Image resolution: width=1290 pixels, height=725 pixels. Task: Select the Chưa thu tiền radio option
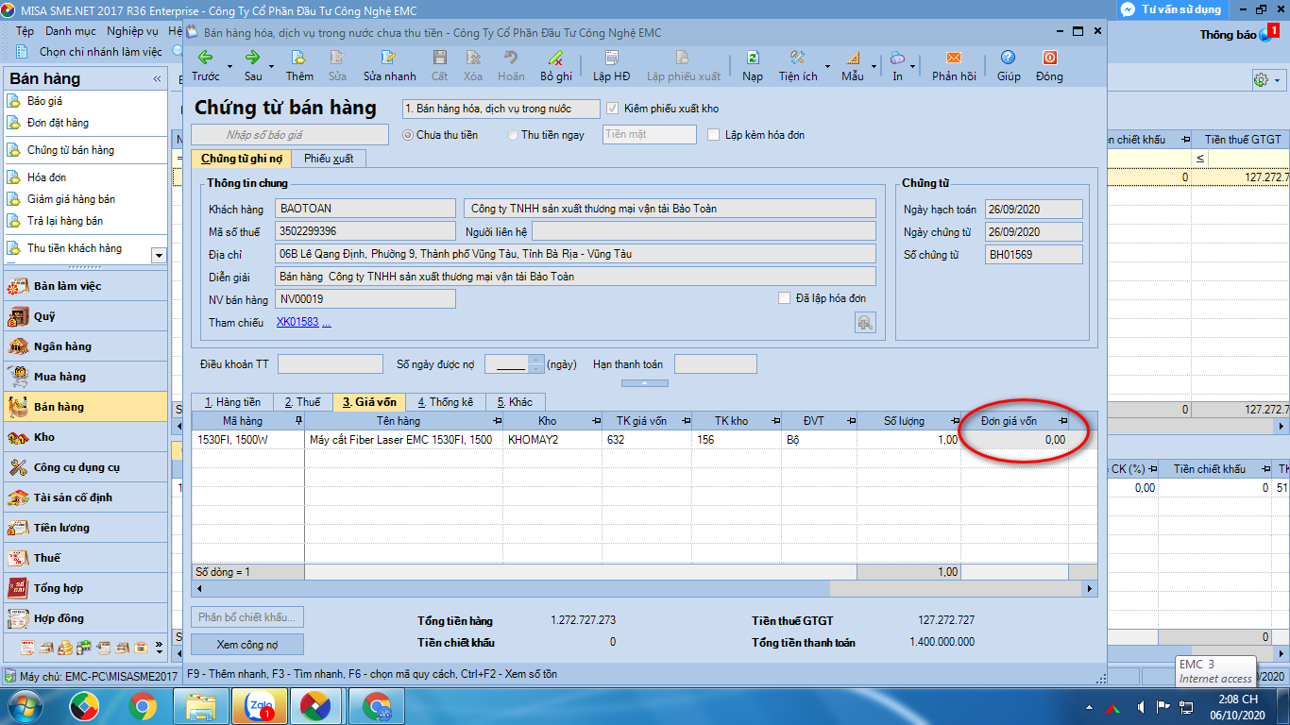(x=408, y=135)
